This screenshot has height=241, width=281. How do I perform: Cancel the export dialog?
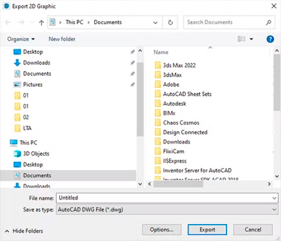point(253,230)
